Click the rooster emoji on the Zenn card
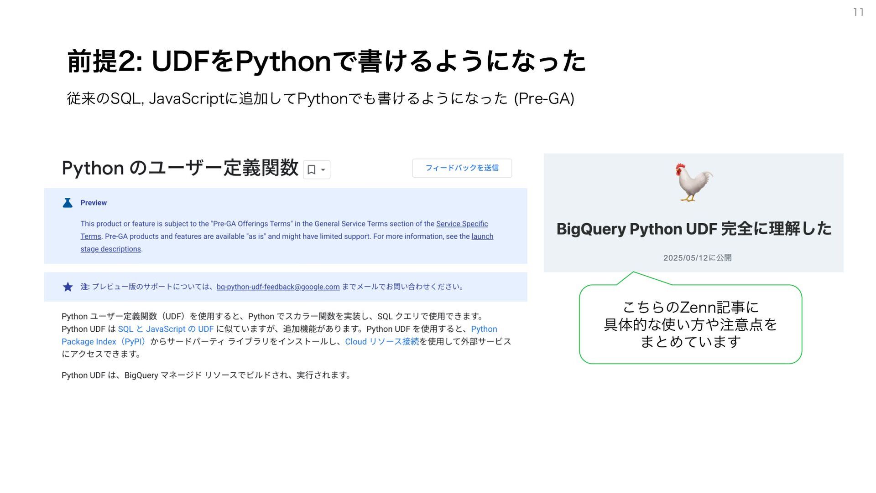The width and height of the screenshot is (876, 493). 693,183
